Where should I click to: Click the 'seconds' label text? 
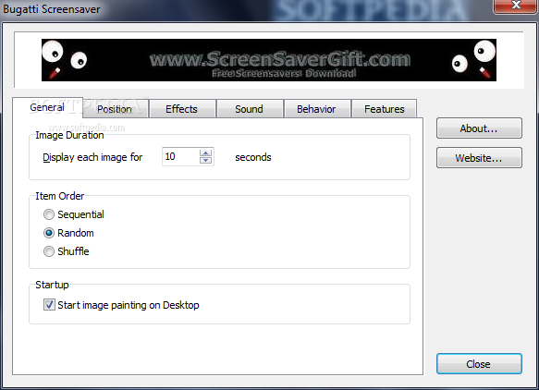(253, 157)
